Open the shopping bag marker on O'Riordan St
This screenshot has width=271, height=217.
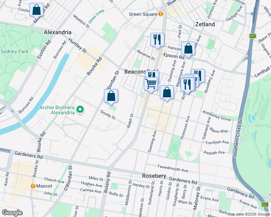pyautogui.click(x=111, y=96)
